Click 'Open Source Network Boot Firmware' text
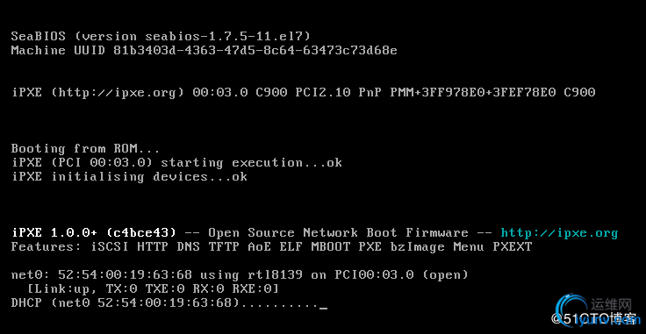Image resolution: width=646 pixels, height=334 pixels. (x=338, y=233)
